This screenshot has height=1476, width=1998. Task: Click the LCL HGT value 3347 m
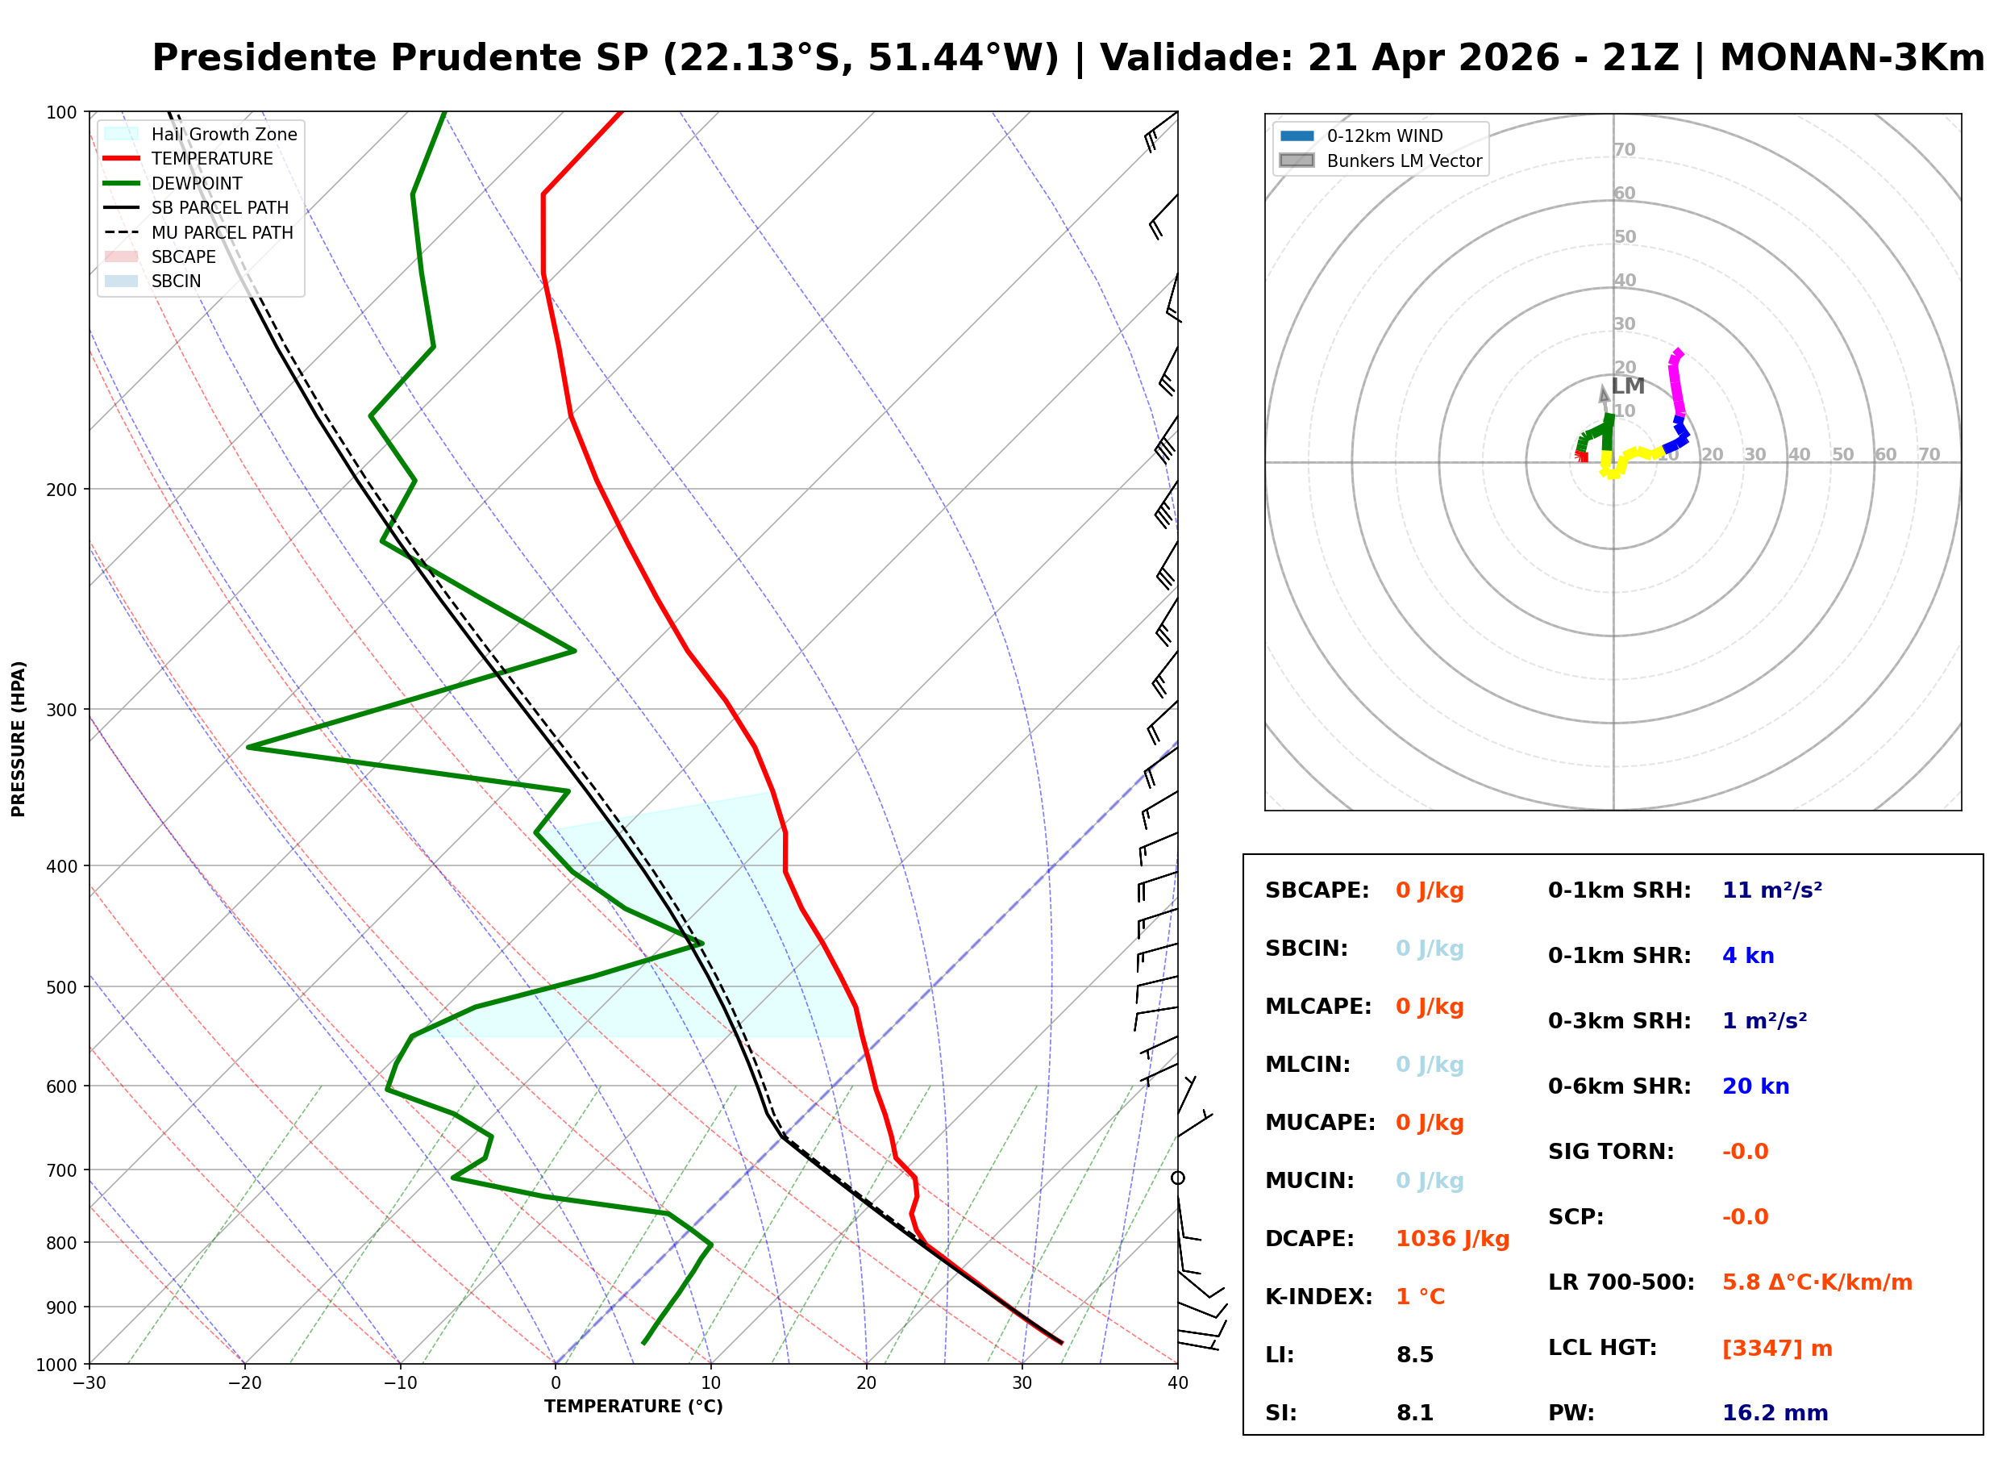(x=1778, y=1349)
